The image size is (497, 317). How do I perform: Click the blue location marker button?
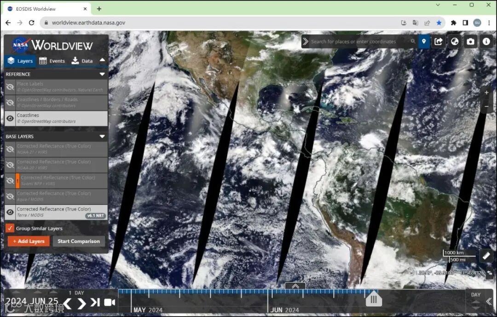[424, 41]
